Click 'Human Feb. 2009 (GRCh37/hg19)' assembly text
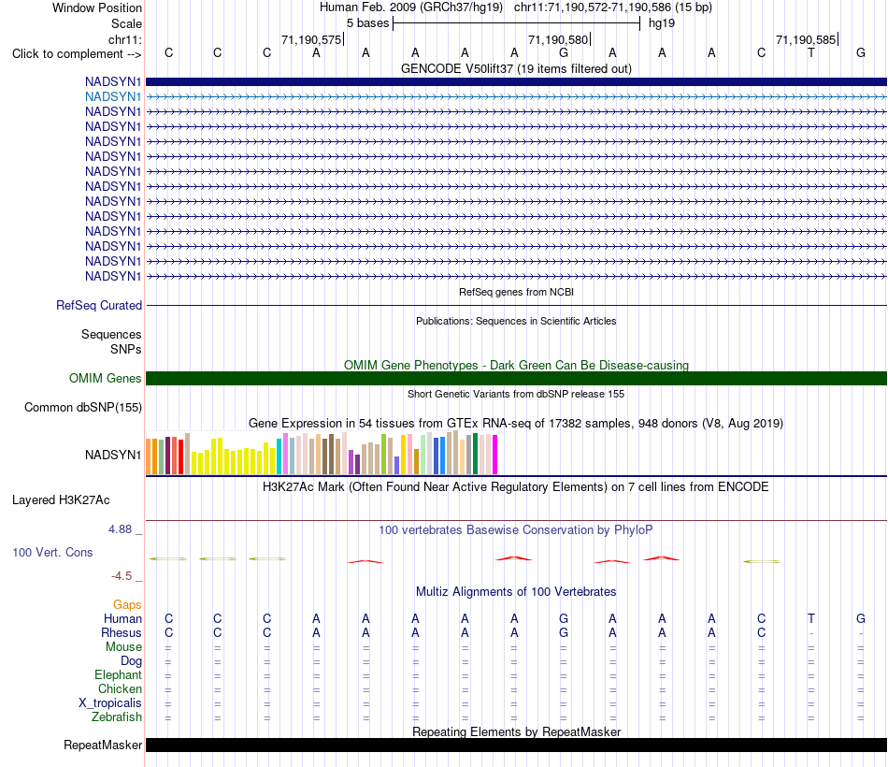Screen dimensions: 888x767 (411, 7)
